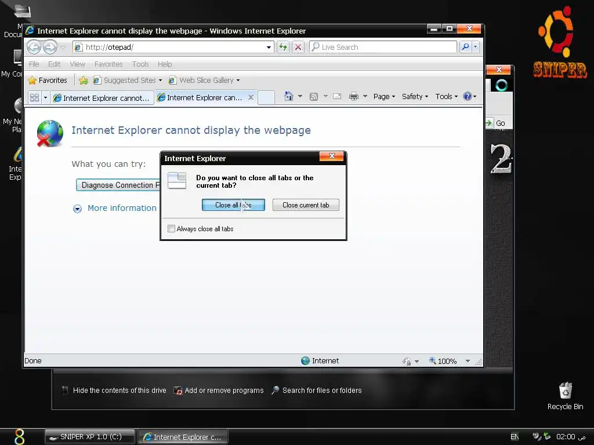Switch to first Internet Explorer cannot tab
Image resolution: width=594 pixels, height=445 pixels.
coord(102,98)
